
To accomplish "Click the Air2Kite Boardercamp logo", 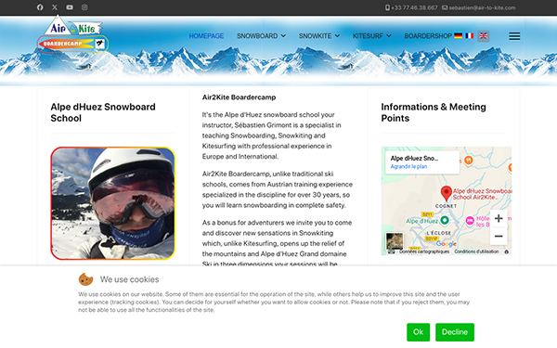I will (x=72, y=35).
